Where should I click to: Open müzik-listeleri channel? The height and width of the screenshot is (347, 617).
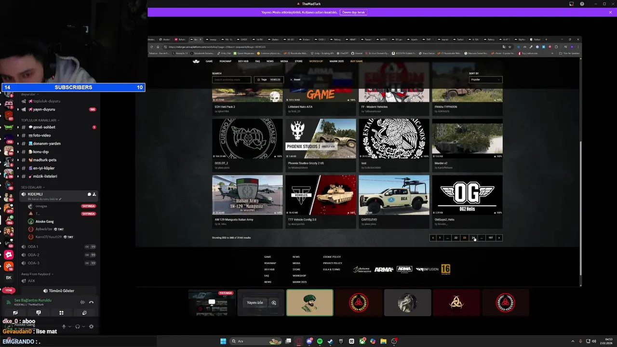pos(58,176)
